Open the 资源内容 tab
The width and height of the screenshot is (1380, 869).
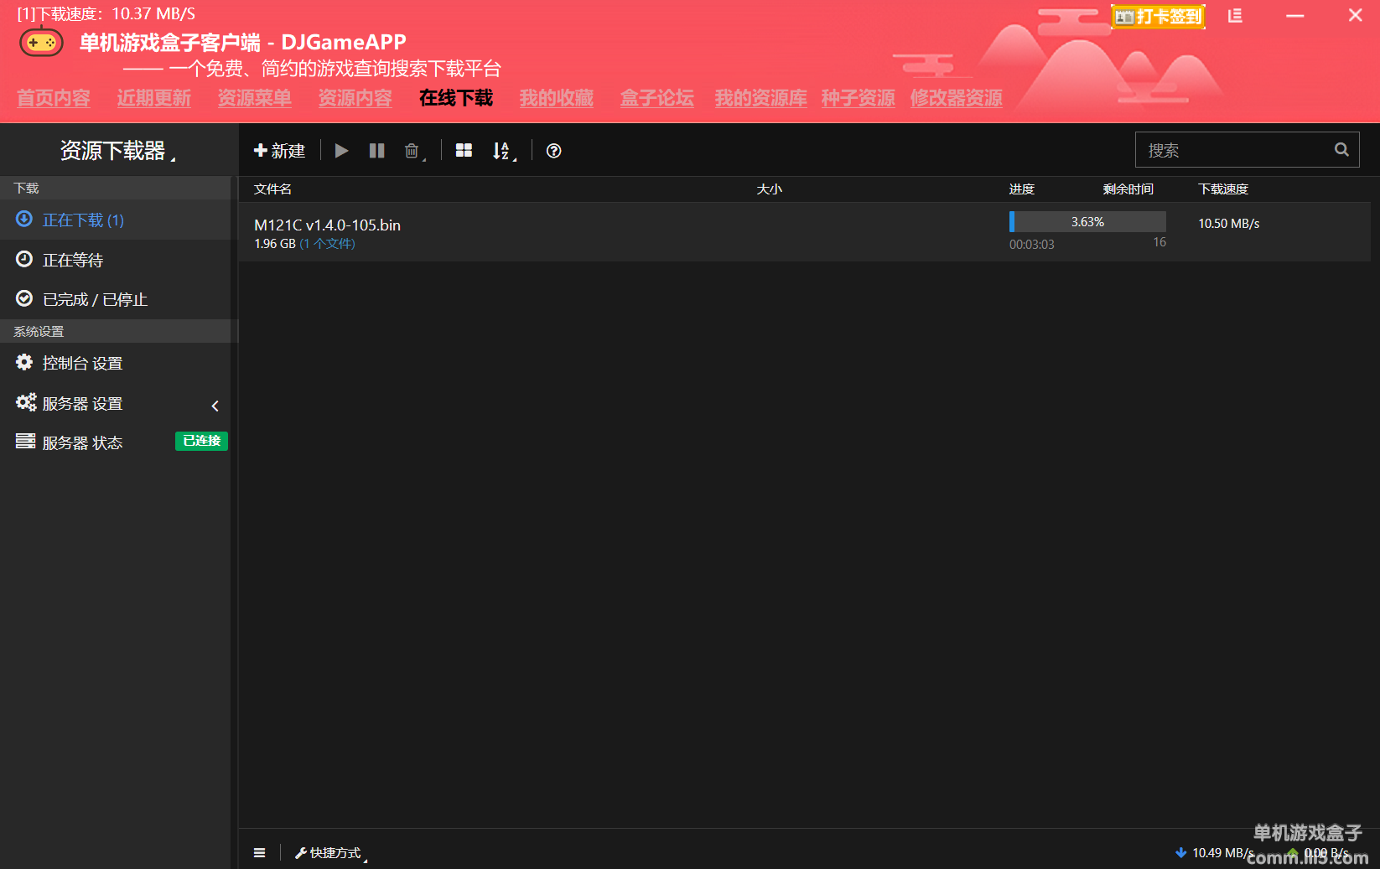(355, 98)
